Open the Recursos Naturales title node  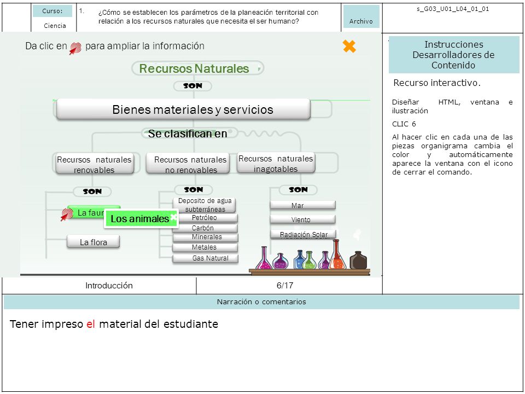197,68
